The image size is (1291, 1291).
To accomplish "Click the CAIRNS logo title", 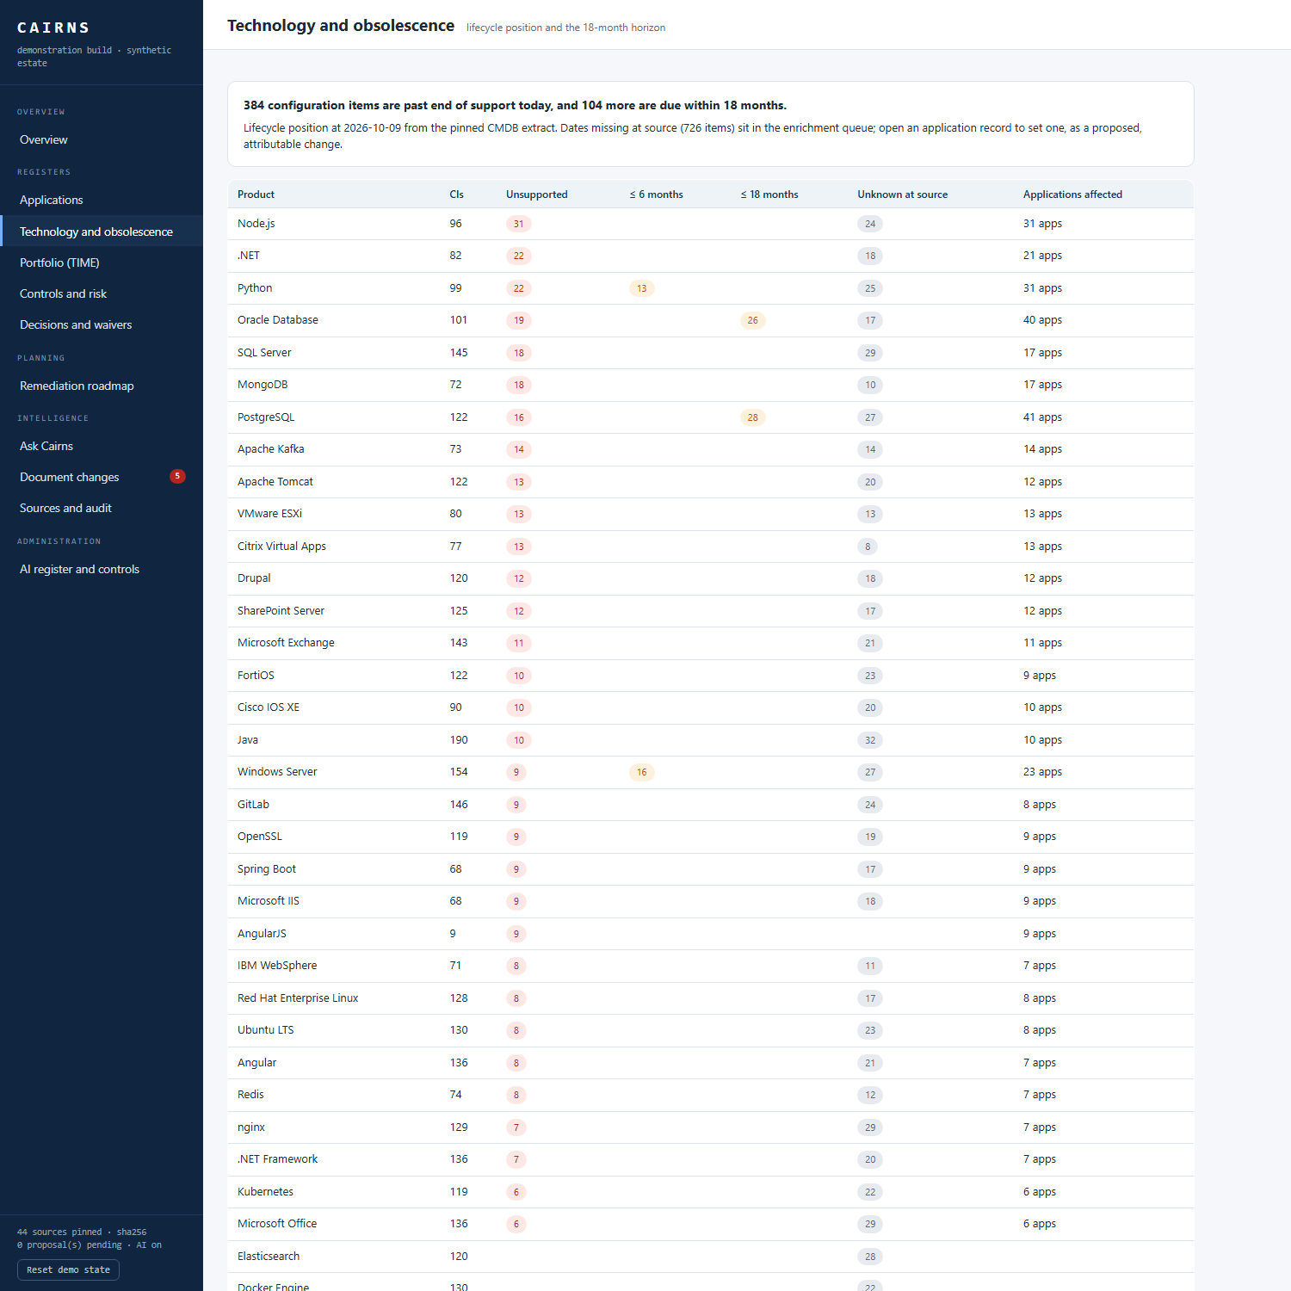I will point(53,28).
